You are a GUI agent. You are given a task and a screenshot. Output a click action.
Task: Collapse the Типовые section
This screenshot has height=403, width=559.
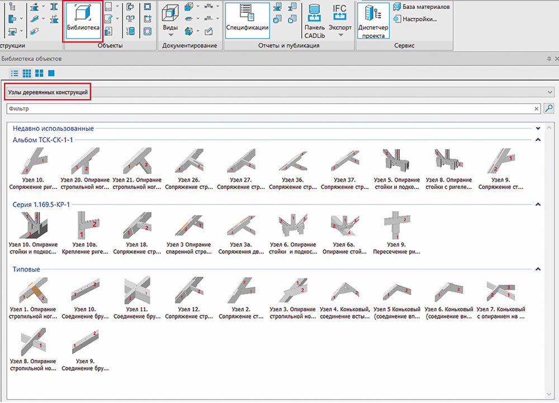(x=538, y=269)
